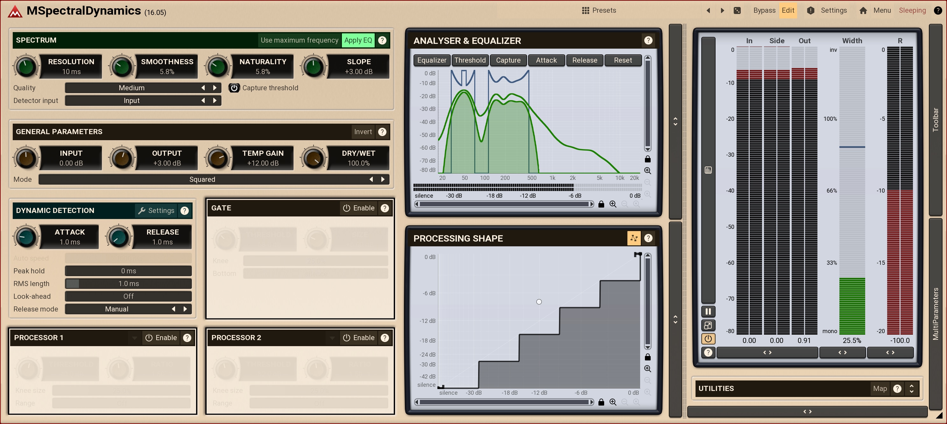This screenshot has width=947, height=424.
Task: Open the global help question icon
Action: (938, 10)
